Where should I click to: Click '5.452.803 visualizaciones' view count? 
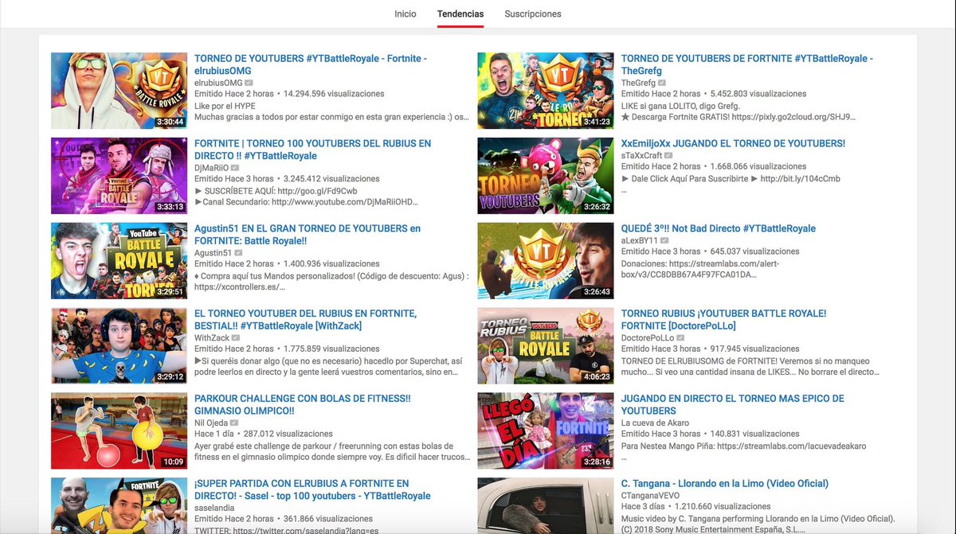click(758, 94)
